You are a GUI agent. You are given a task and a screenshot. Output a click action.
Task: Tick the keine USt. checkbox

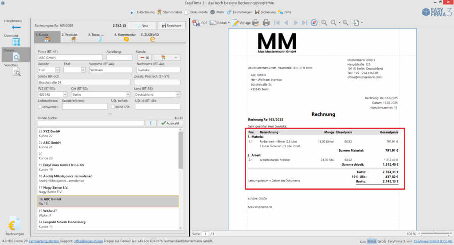113,107
